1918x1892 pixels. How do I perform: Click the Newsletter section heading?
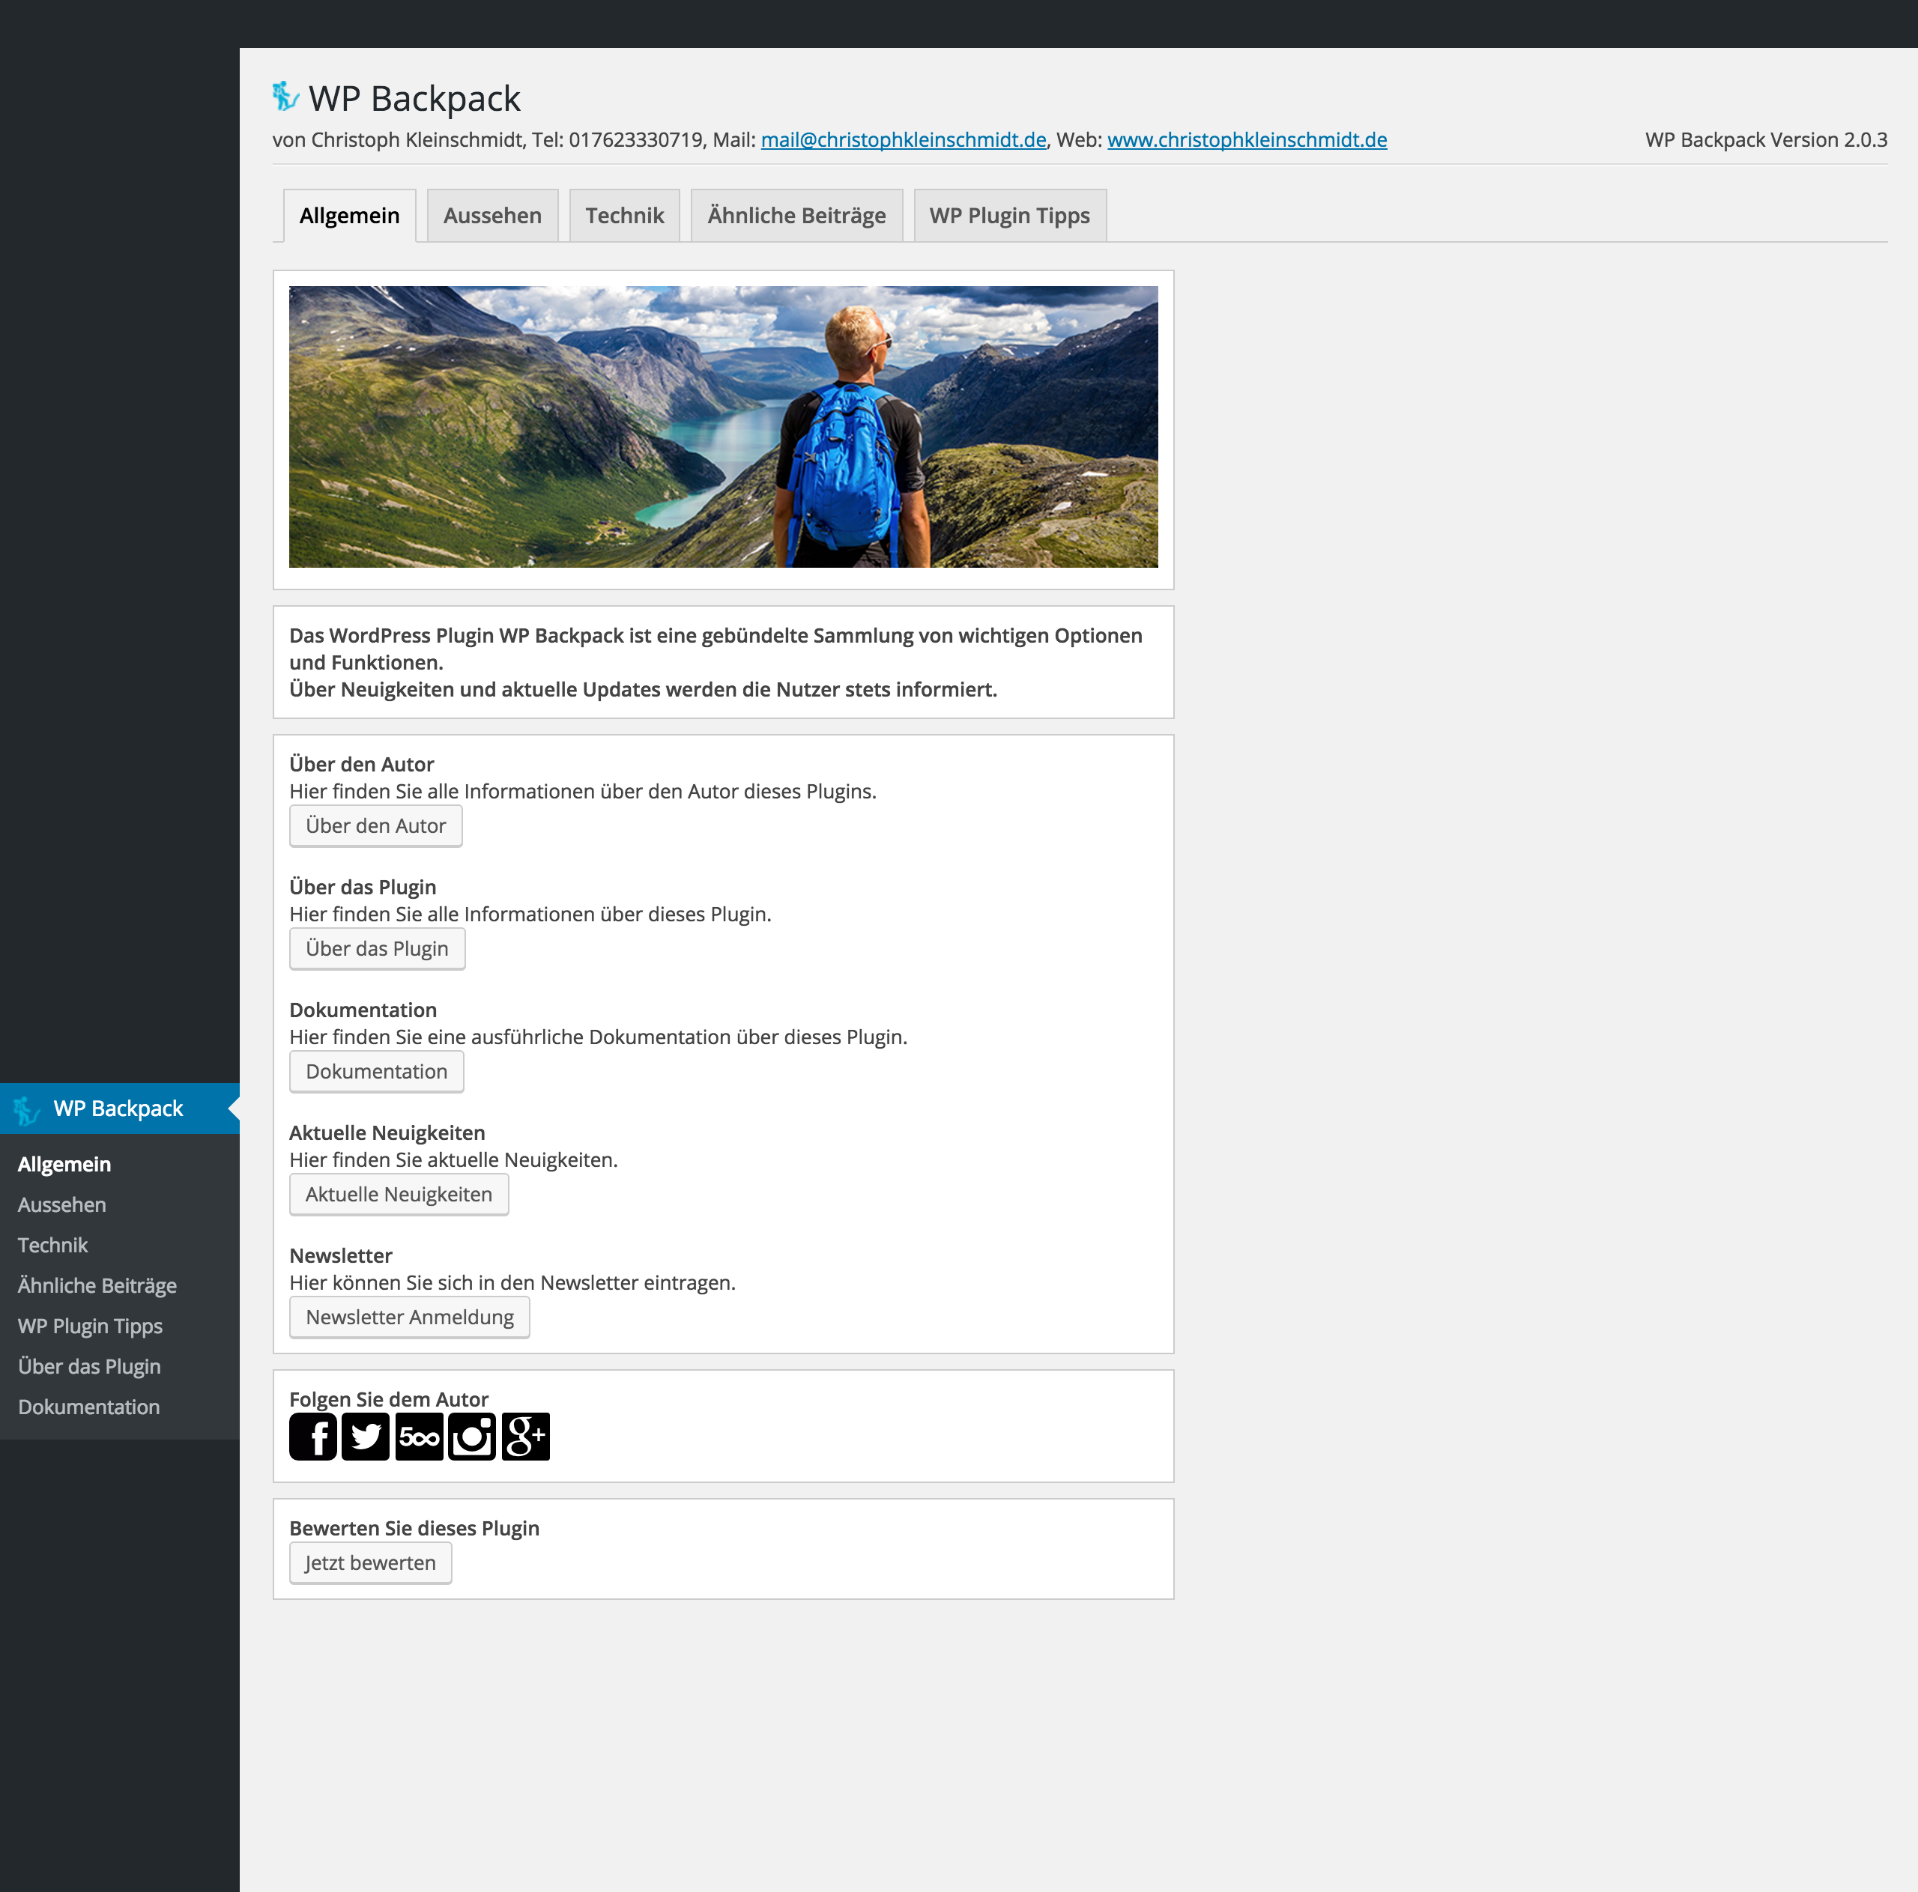340,1255
